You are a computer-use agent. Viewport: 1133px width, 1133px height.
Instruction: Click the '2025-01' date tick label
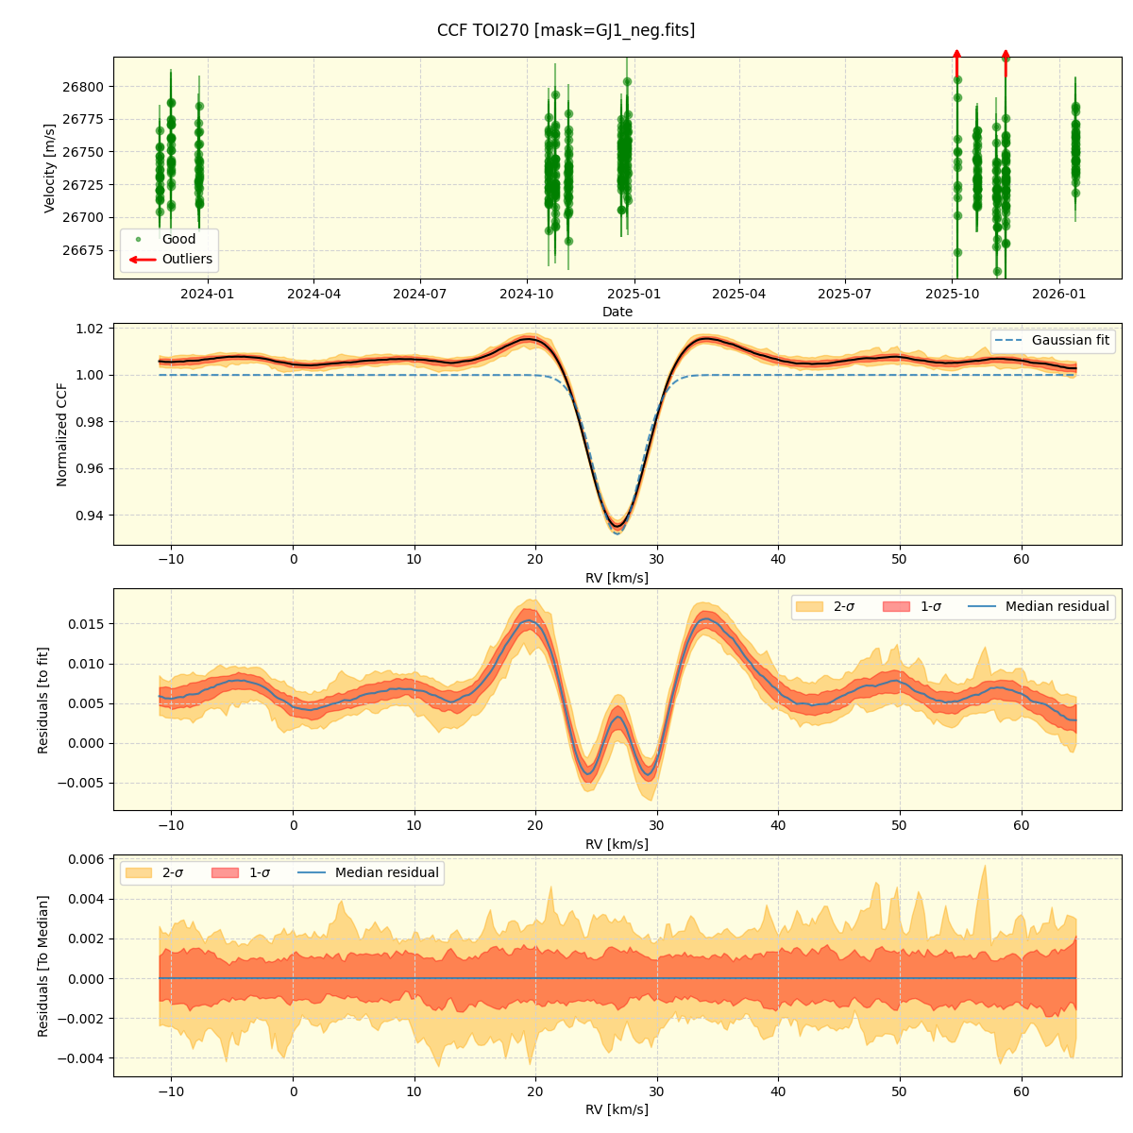634,294
